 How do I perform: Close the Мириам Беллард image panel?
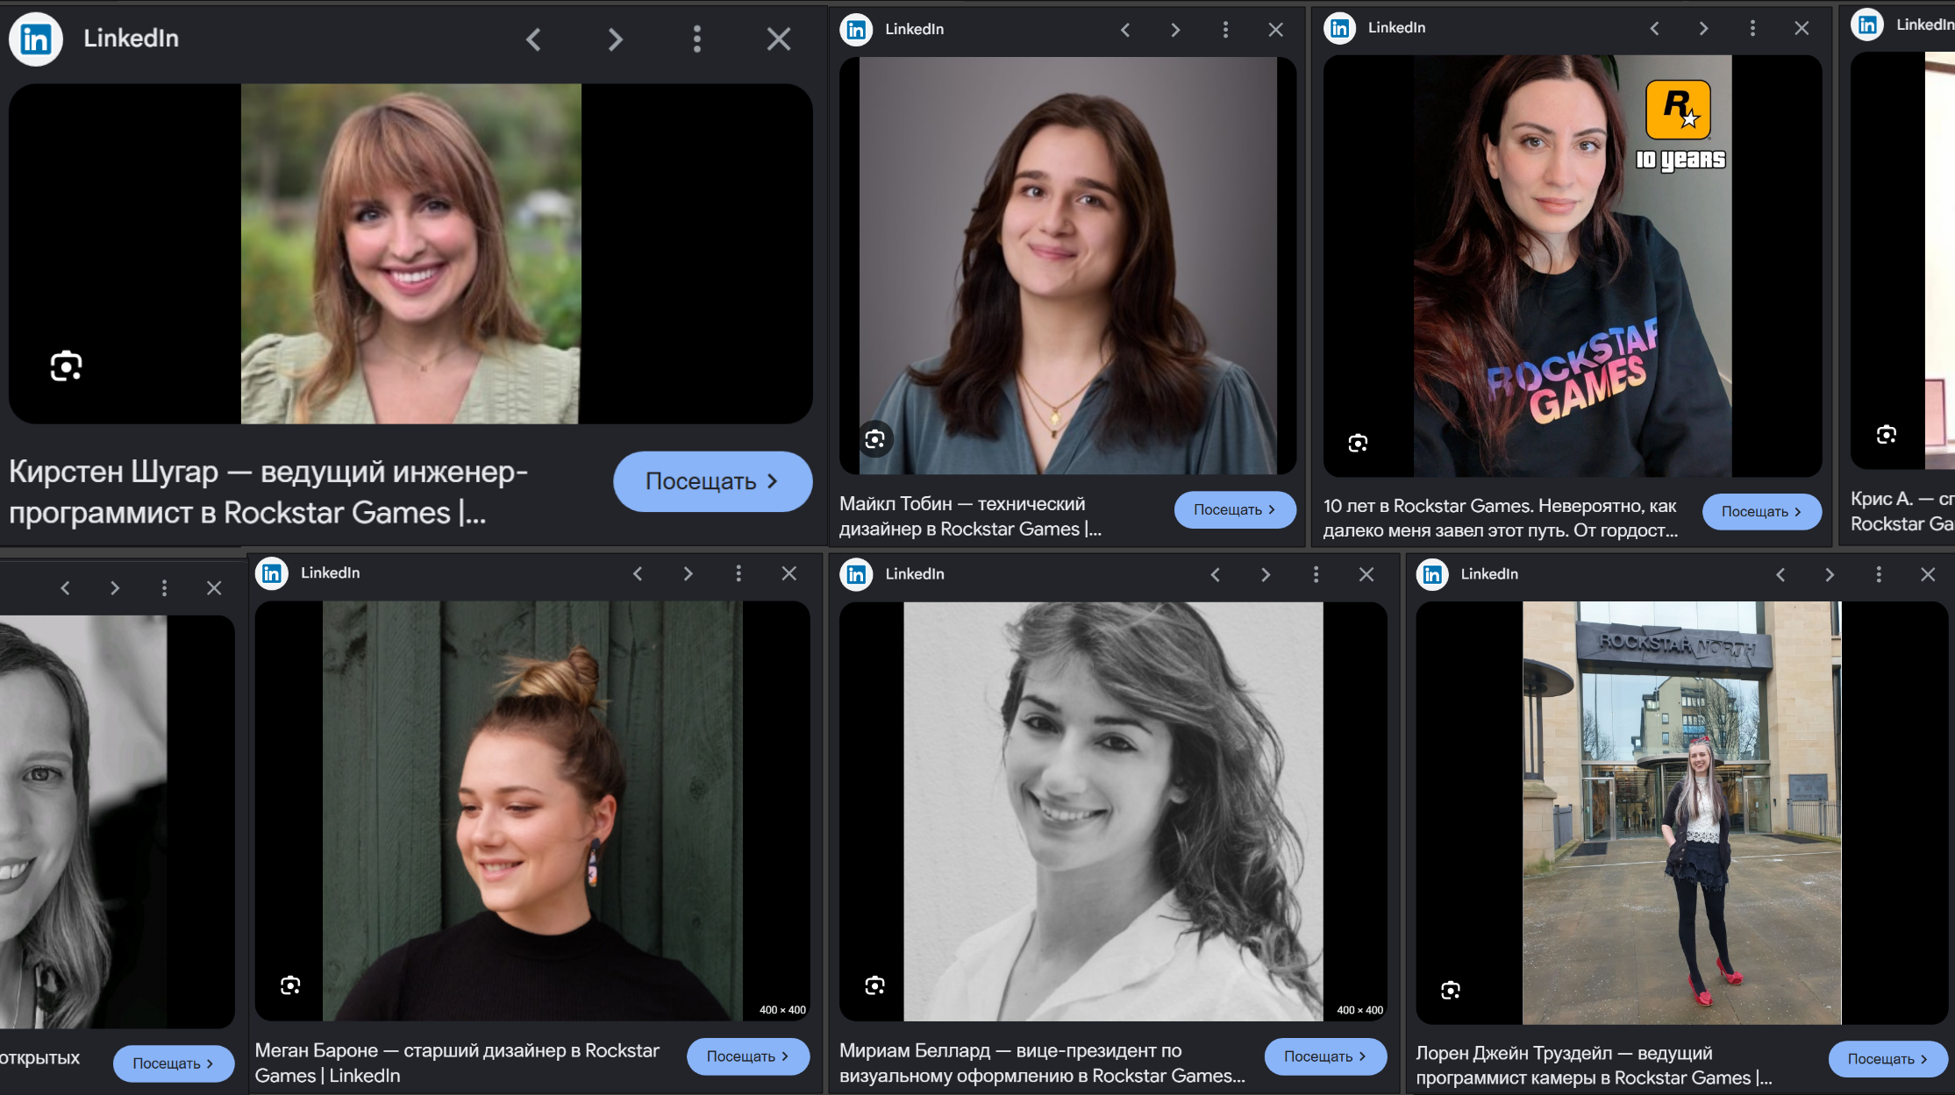tap(1366, 574)
